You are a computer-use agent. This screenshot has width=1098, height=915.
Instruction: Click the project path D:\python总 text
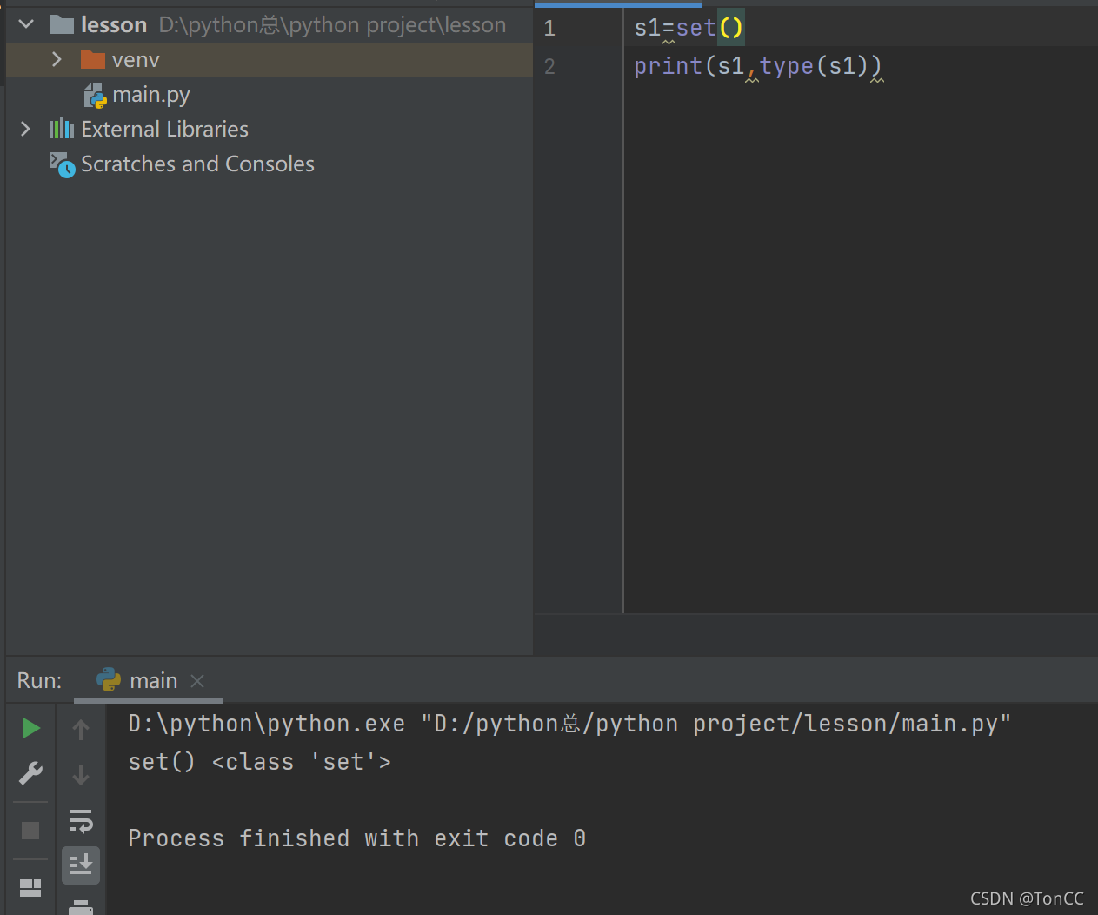332,25
